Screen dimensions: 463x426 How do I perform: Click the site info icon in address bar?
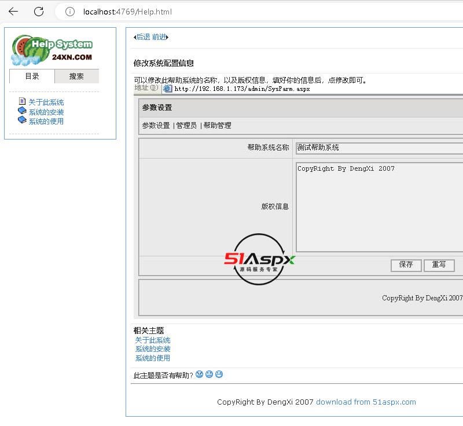[70, 12]
